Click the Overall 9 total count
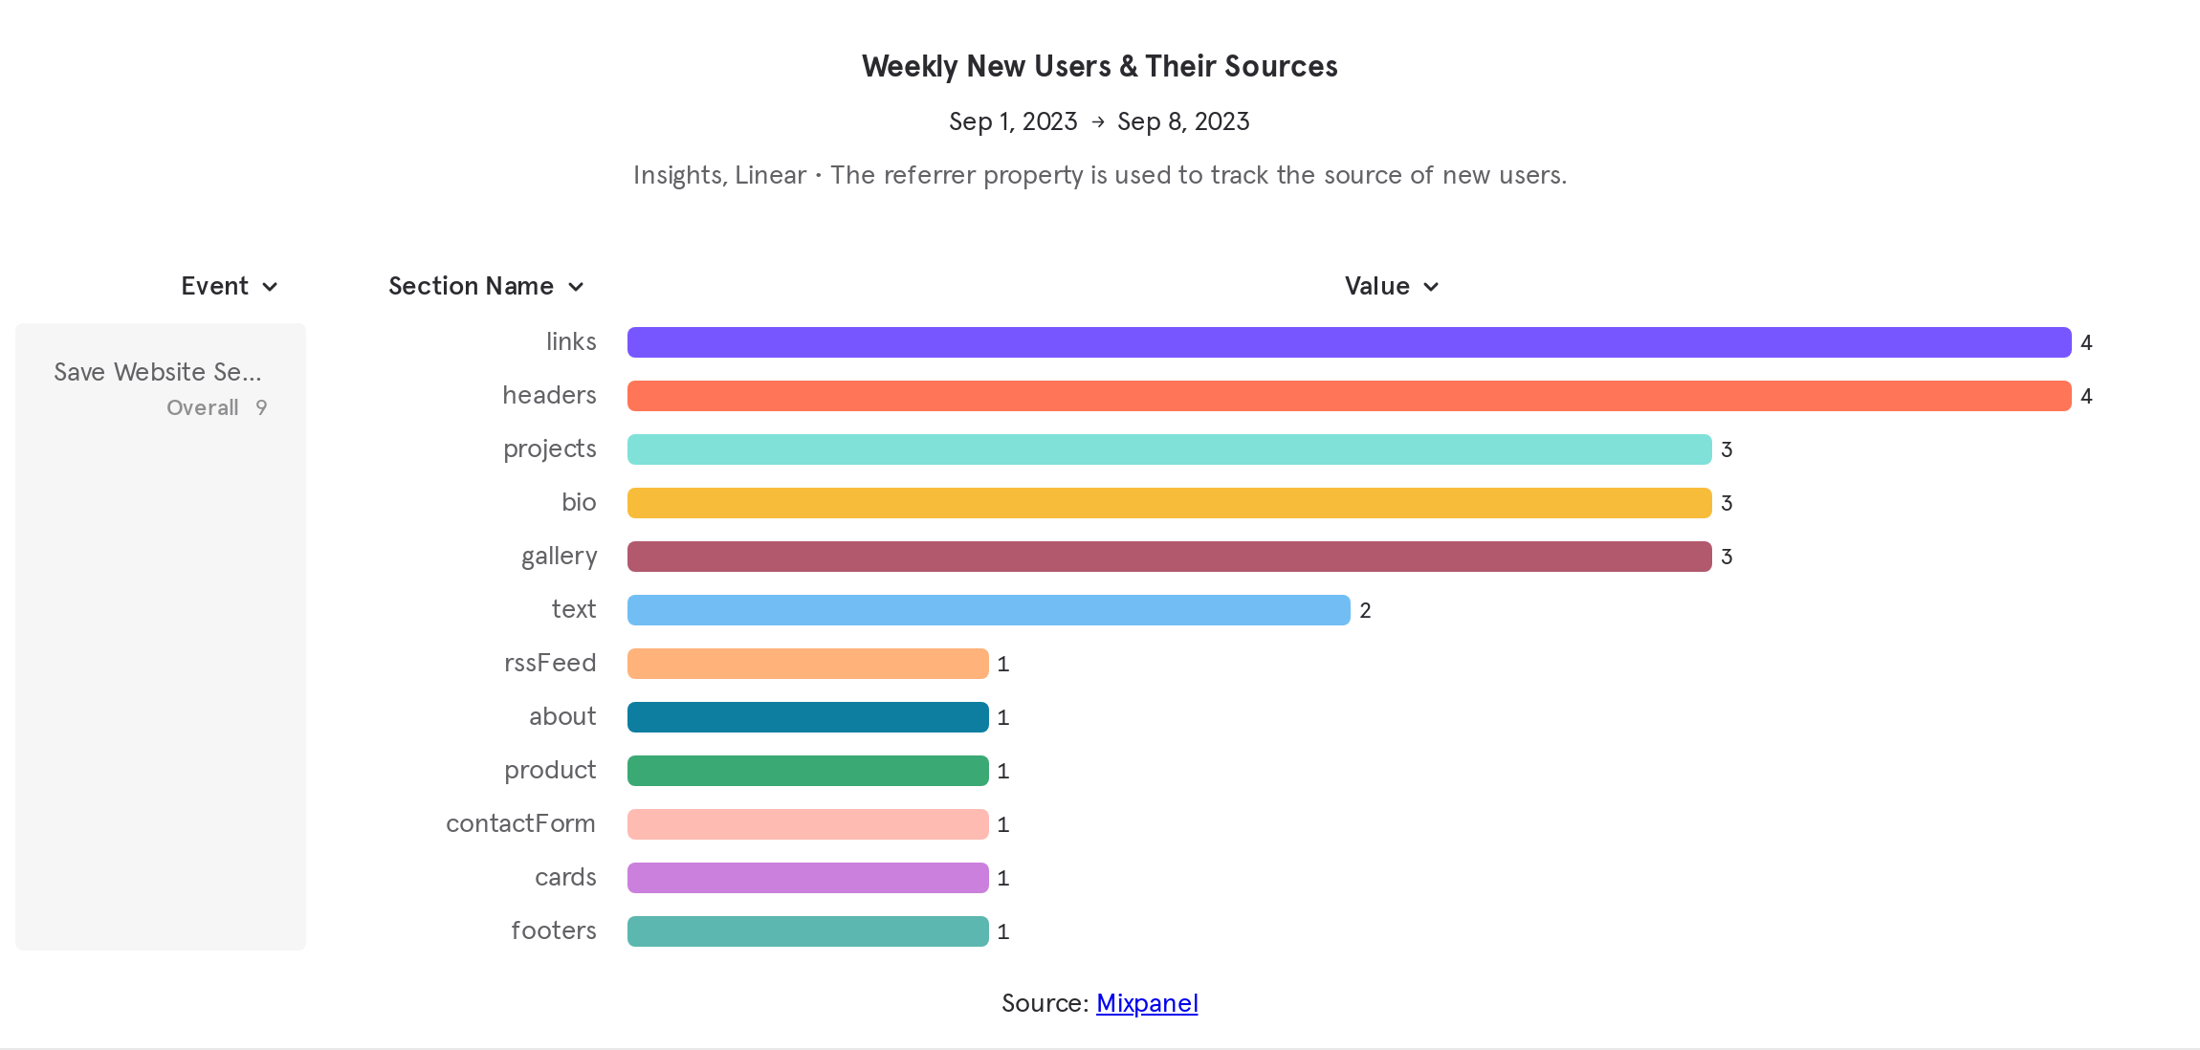Viewport: 2200px width, 1050px height. [x=217, y=406]
